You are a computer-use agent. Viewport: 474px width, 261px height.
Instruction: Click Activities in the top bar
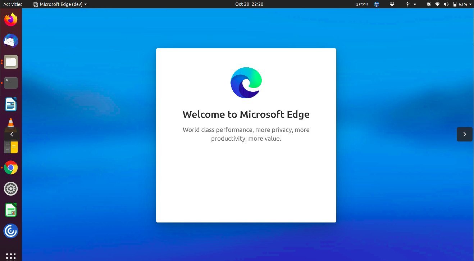click(x=13, y=4)
